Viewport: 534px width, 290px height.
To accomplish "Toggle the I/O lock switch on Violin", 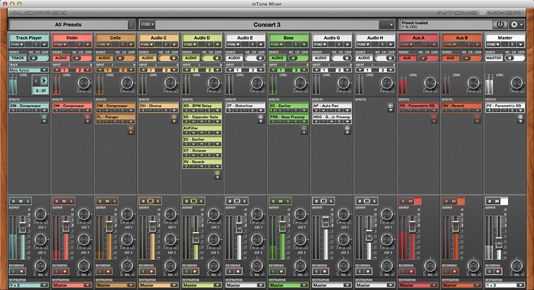I will [83, 58].
